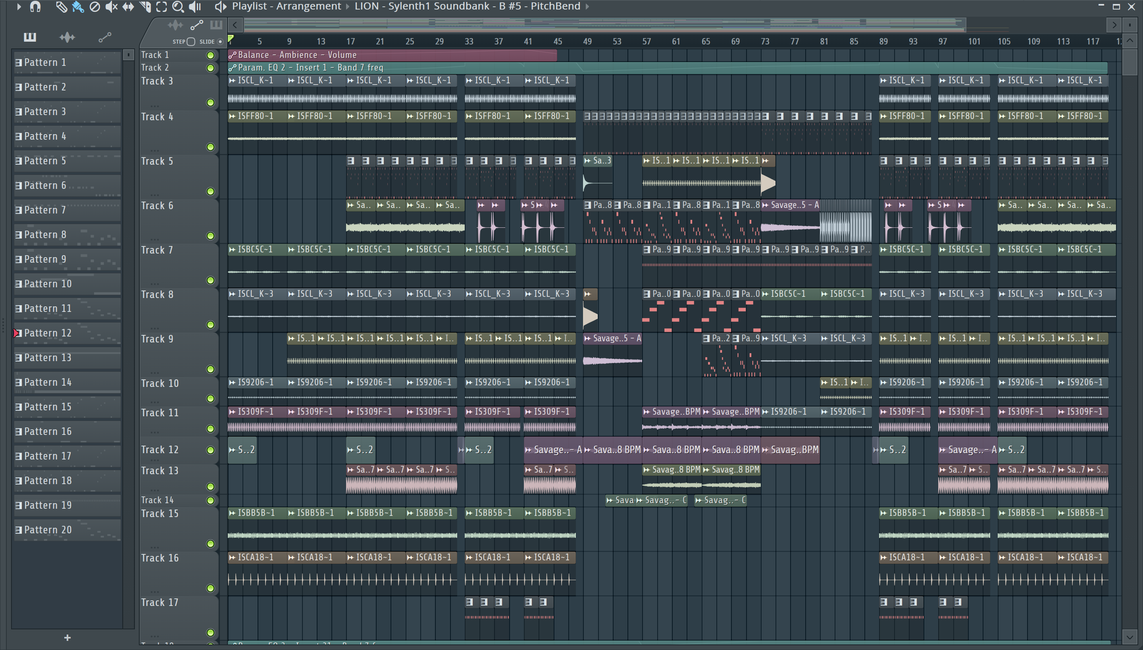The height and width of the screenshot is (650, 1143).
Task: Click the small zoom knob beside the right scroll arrow
Action: coord(1130,25)
